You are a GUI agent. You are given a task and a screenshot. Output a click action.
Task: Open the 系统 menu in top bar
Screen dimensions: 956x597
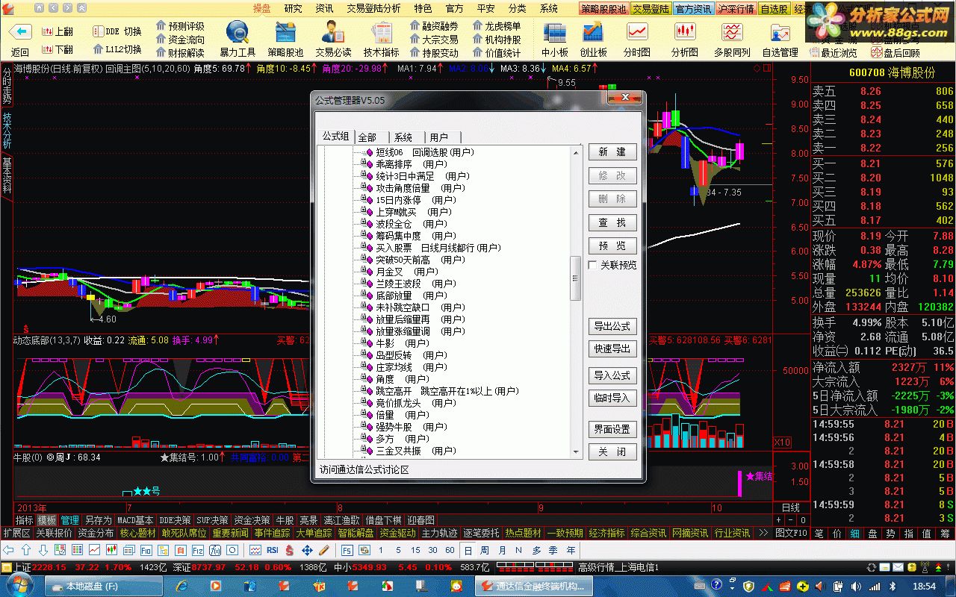coord(549,8)
